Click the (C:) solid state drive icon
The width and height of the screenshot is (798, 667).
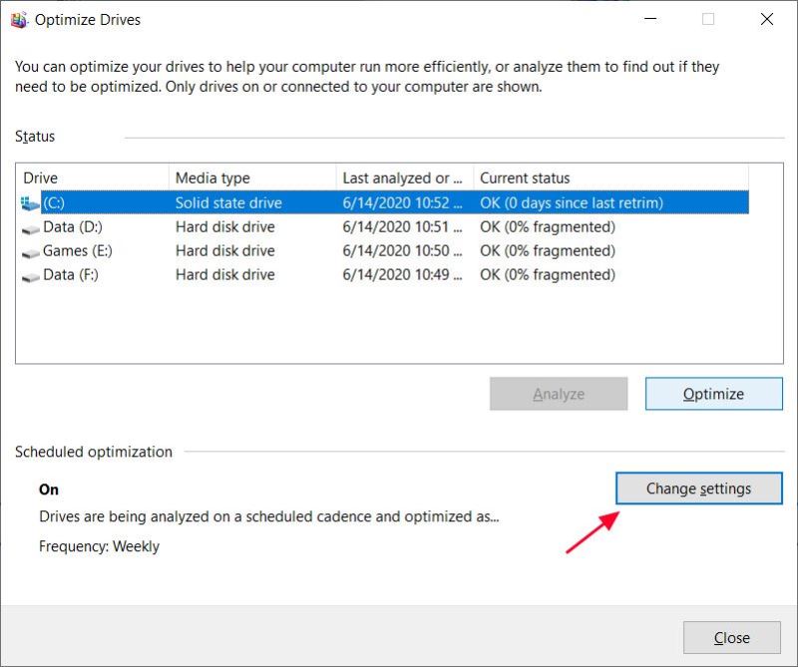point(28,202)
